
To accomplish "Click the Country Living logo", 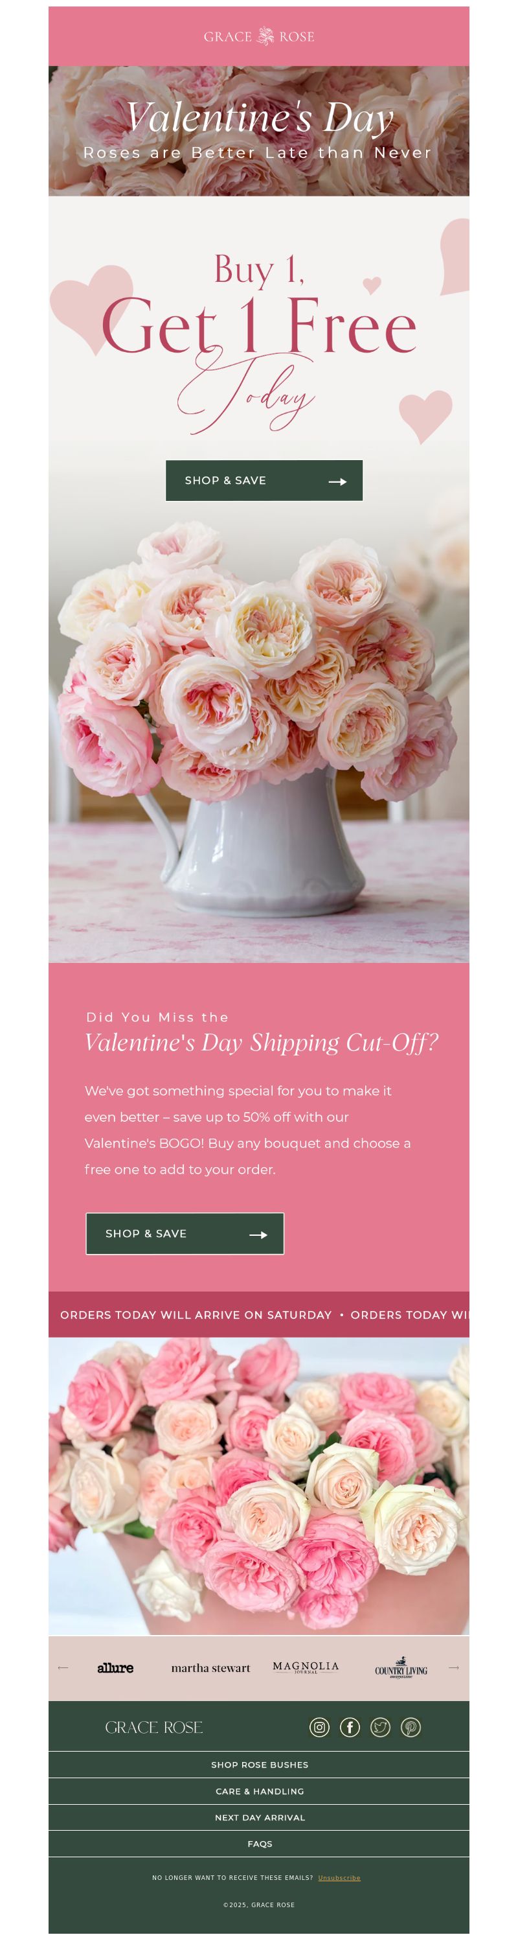I will (x=401, y=1668).
